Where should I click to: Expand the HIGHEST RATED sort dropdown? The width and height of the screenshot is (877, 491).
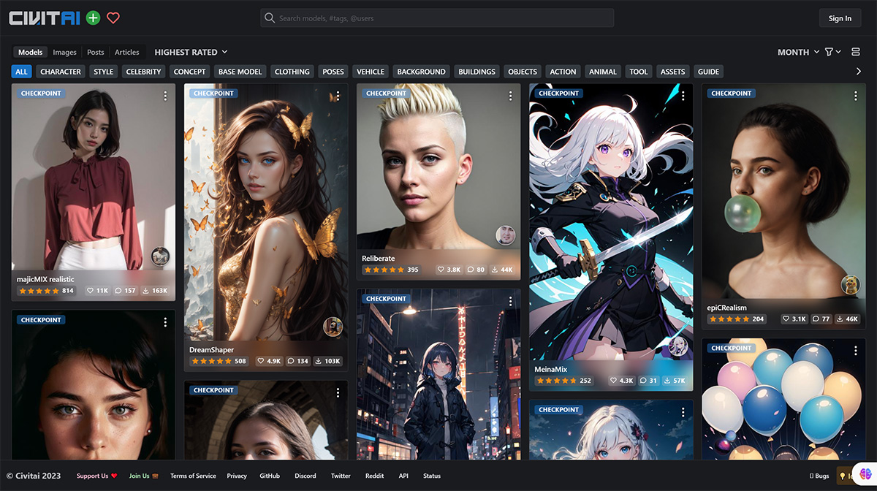[190, 52]
